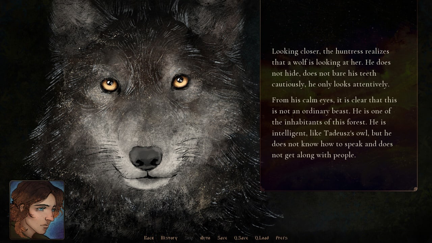Click the huntress character portrait
The width and height of the screenshot is (432, 243).
[37, 210]
